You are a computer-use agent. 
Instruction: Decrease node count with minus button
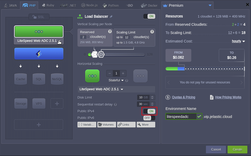pos(110,73)
